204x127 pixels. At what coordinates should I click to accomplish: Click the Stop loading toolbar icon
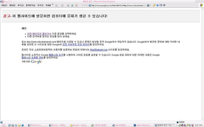(x=68, y=5)
